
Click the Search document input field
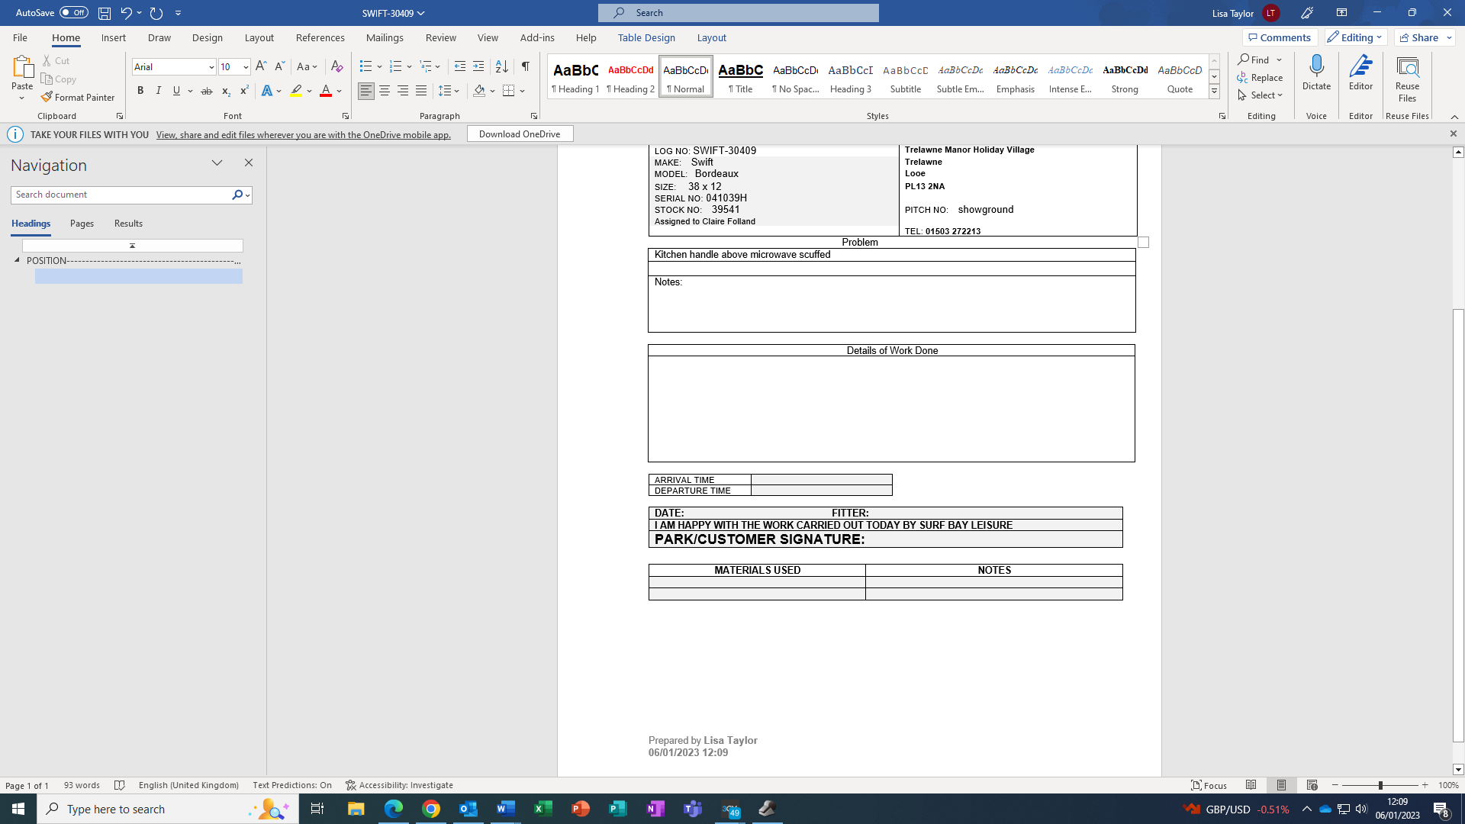tap(121, 195)
